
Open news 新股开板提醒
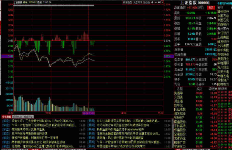(x=35, y=138)
